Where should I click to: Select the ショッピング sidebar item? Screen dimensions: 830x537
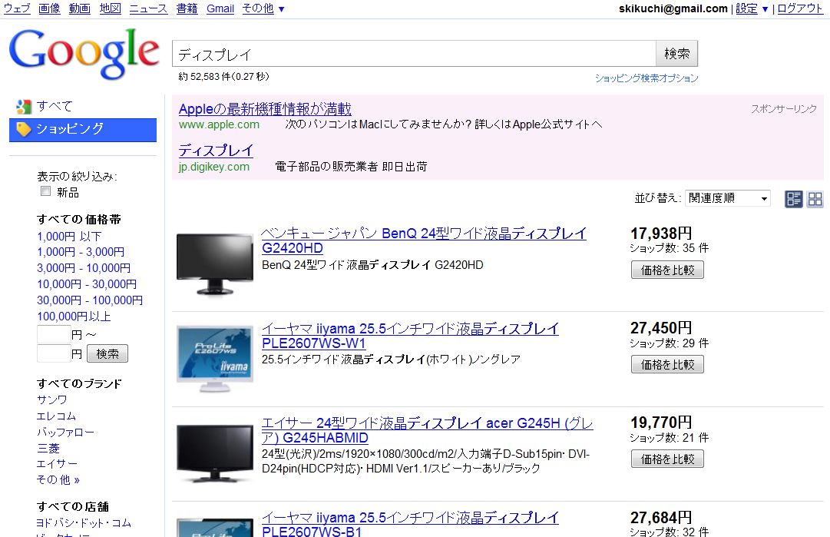pos(83,130)
